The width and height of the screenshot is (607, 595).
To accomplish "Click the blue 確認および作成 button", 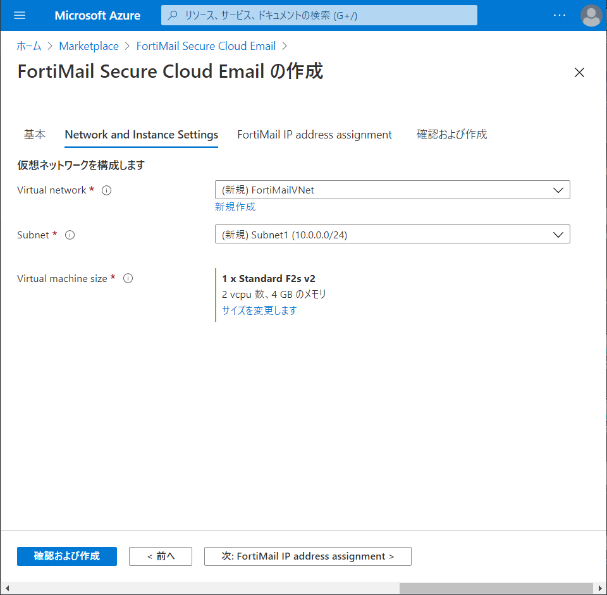I will pos(67,556).
